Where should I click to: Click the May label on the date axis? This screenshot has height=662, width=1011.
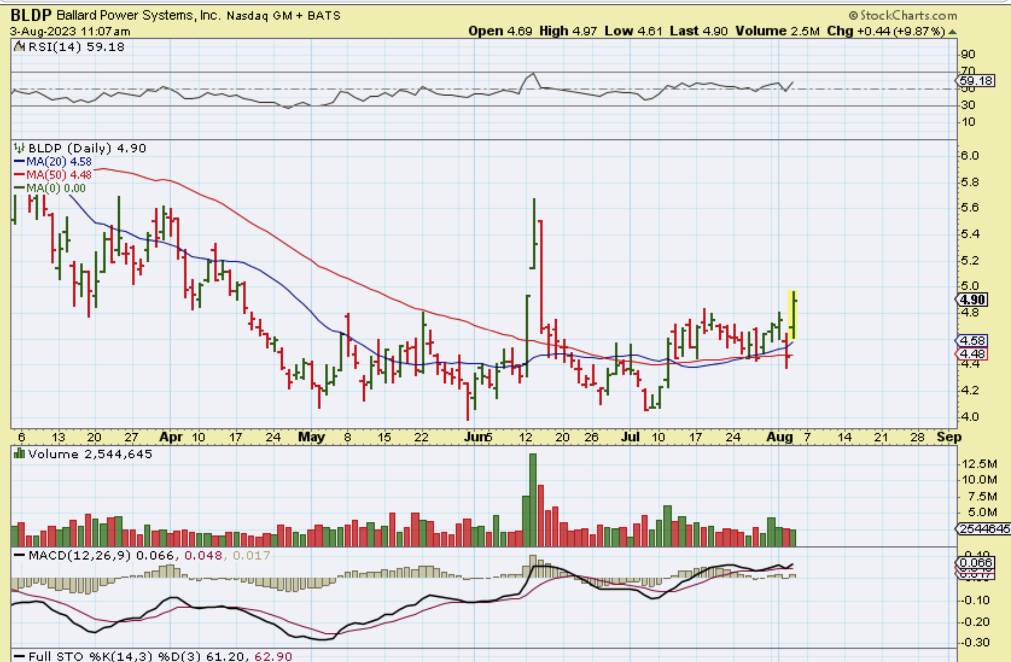point(311,437)
